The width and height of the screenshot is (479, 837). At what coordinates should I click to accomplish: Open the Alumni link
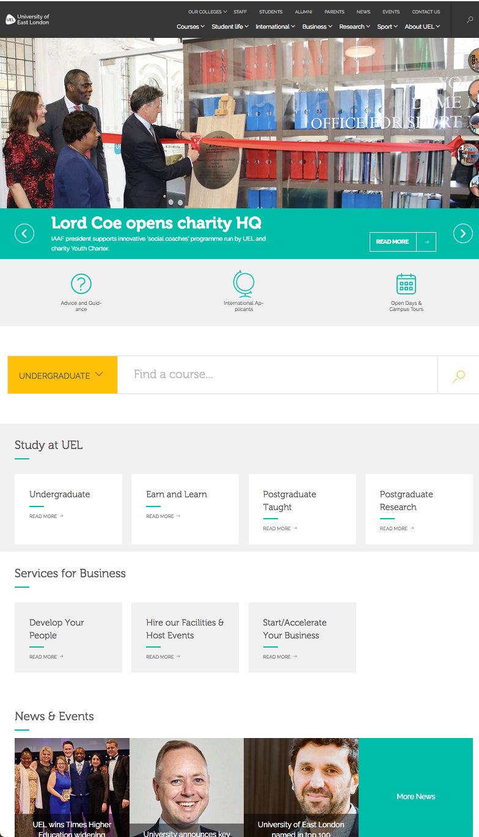pyautogui.click(x=304, y=12)
